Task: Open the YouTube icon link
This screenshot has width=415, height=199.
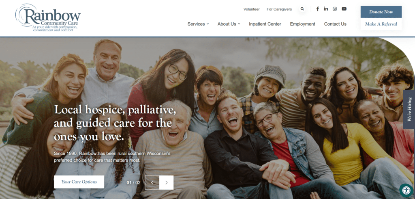Action: pos(344,9)
